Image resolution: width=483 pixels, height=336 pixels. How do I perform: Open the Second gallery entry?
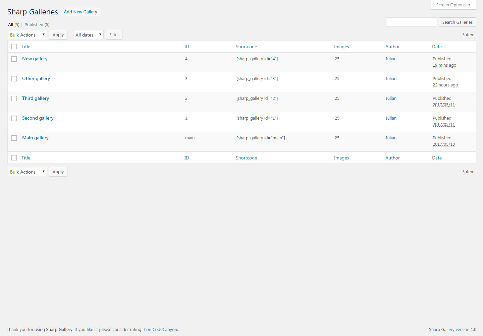coord(38,118)
